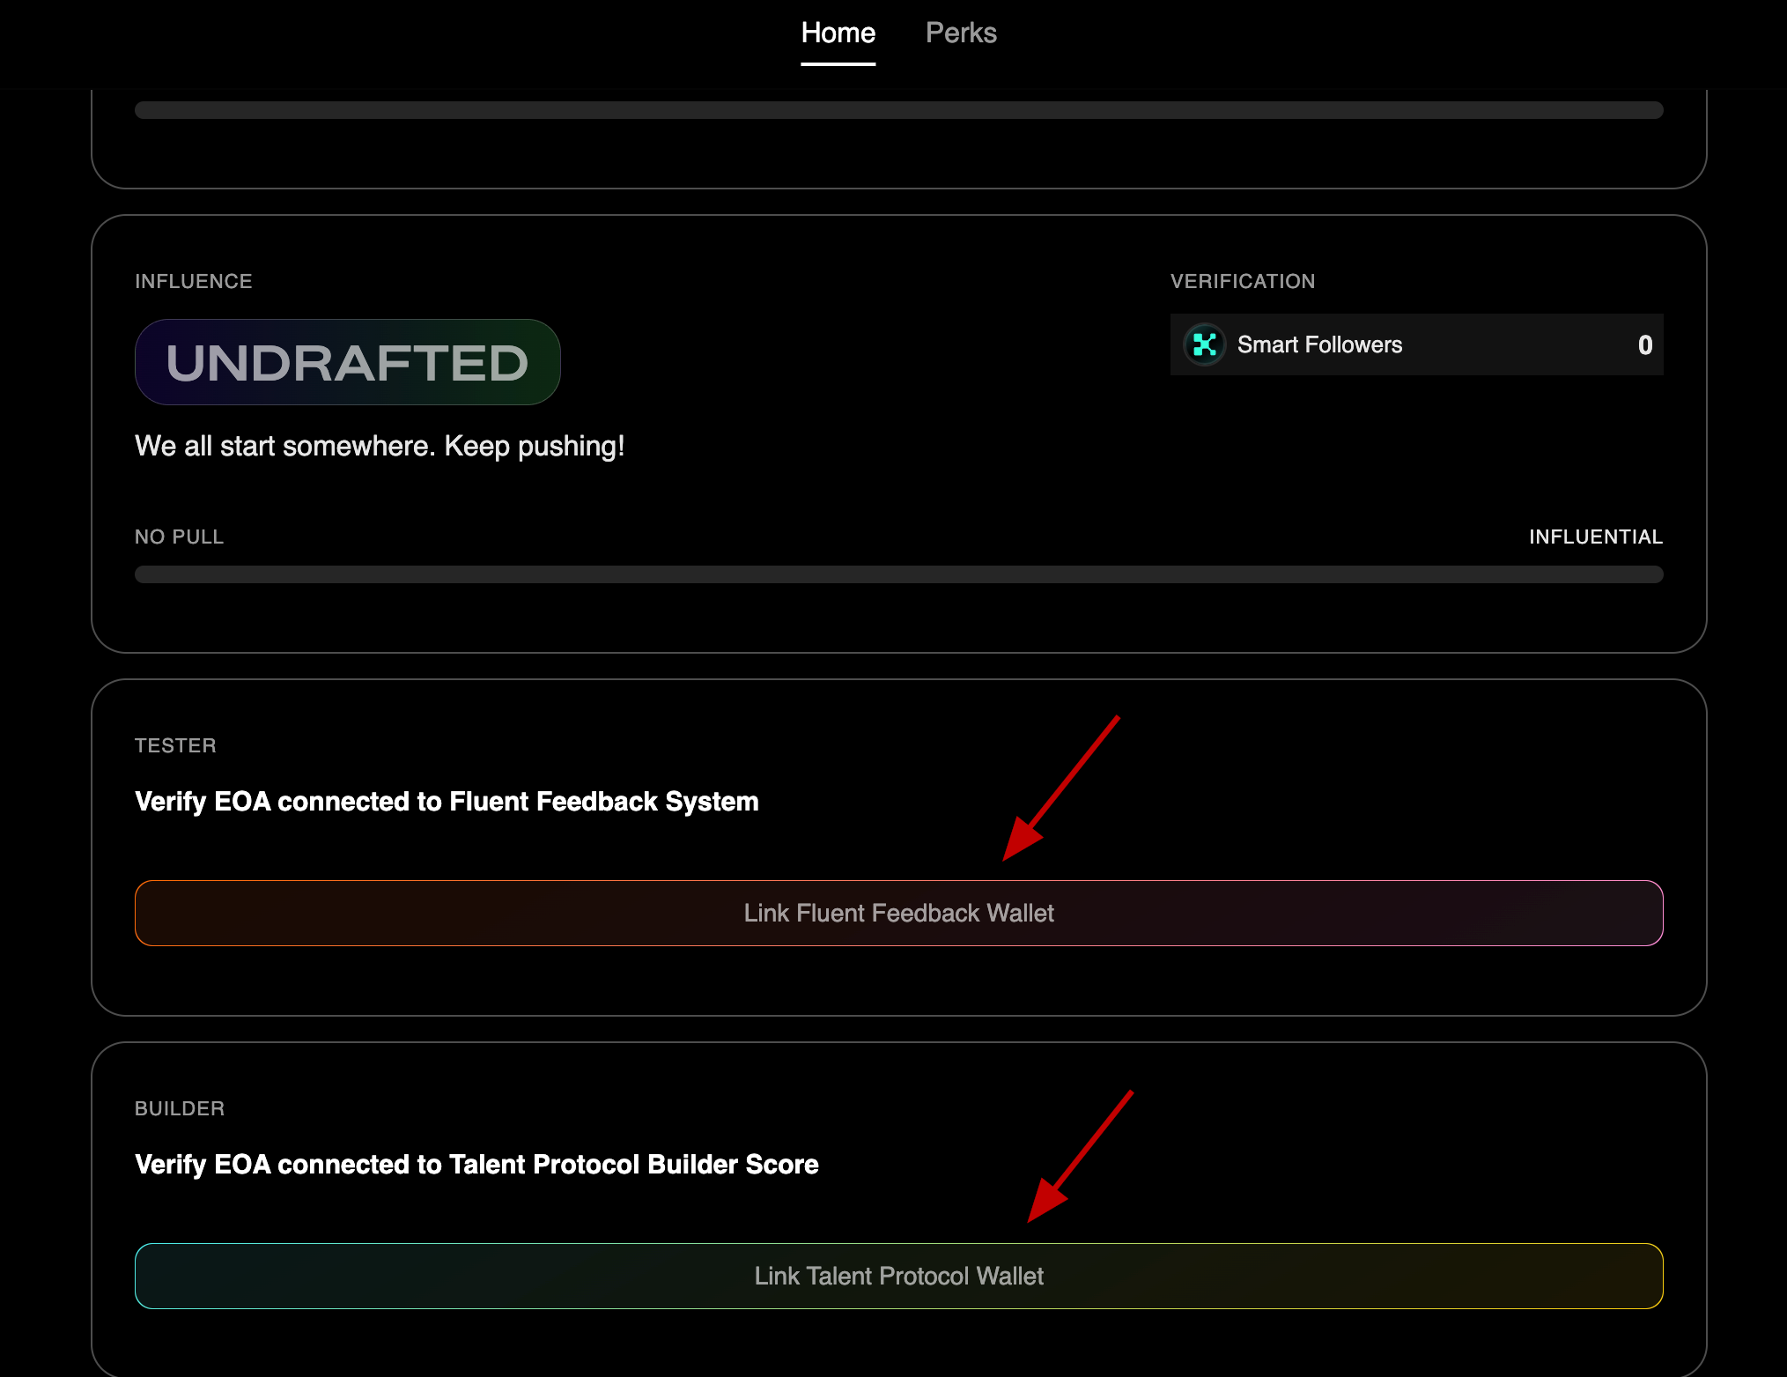Click the red arrow above Fluent Feedback button
This screenshot has width=1787, height=1377.
point(1061,788)
